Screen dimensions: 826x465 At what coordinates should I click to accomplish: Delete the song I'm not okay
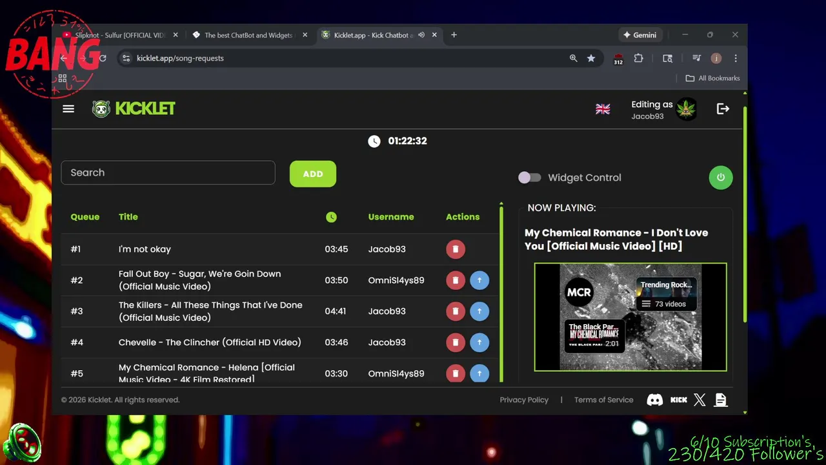[456, 249]
